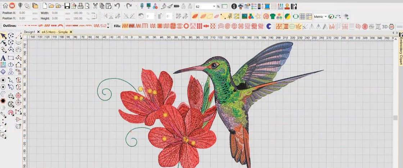Open the zoom percentage dropdown

(214, 6)
